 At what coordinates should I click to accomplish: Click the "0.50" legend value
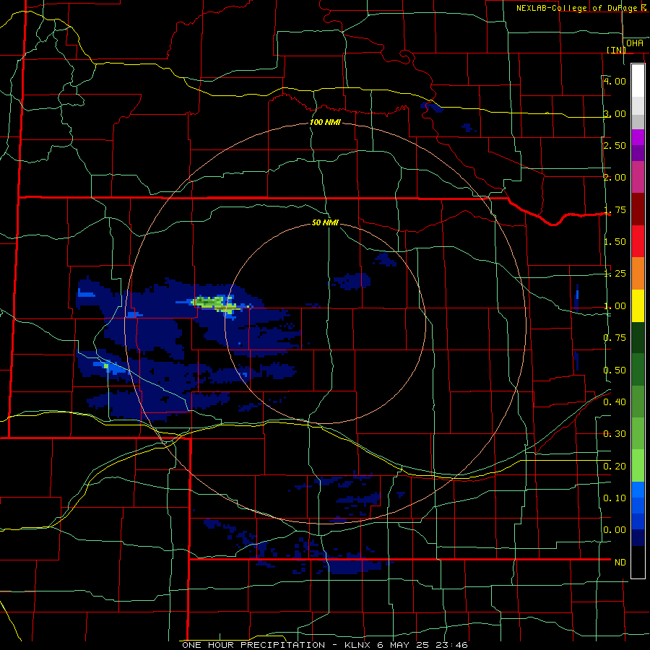(615, 370)
